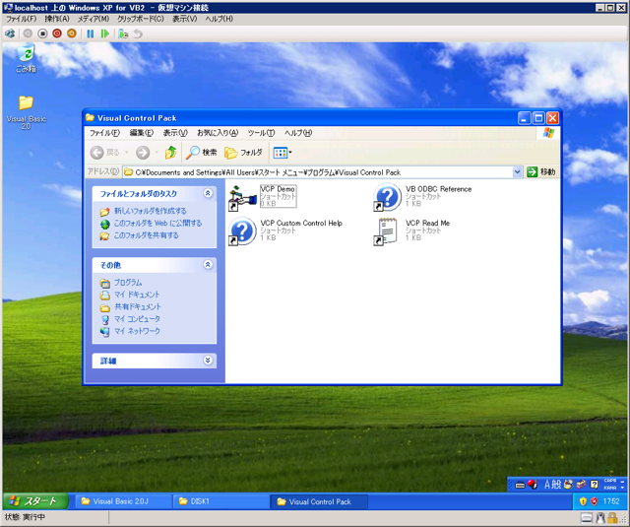This screenshot has height=527, width=630.
Task: Click the 般 conversion mode icon
Action: coord(556,485)
